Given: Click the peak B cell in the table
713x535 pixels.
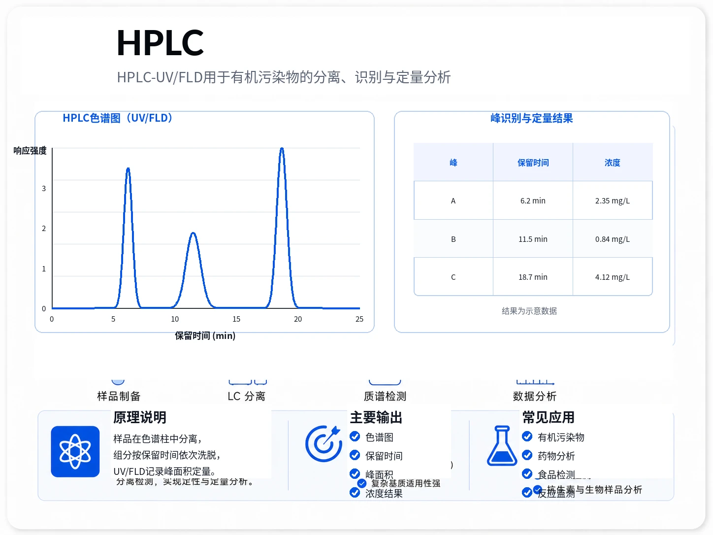Looking at the screenshot, I should 454,239.
